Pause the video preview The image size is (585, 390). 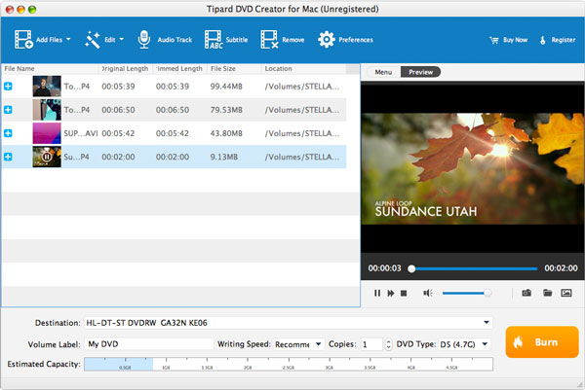(377, 292)
